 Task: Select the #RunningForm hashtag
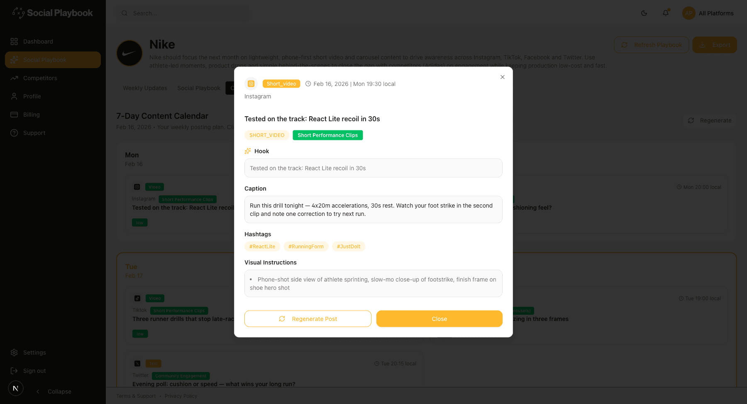tap(306, 247)
